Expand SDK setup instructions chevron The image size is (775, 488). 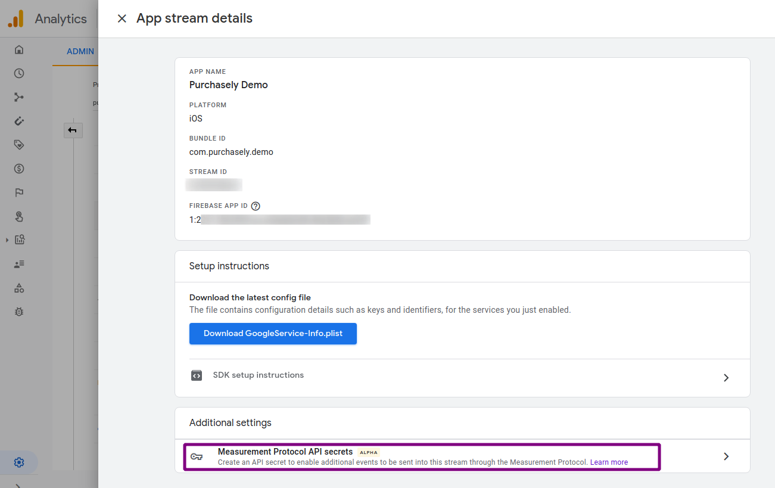click(726, 378)
